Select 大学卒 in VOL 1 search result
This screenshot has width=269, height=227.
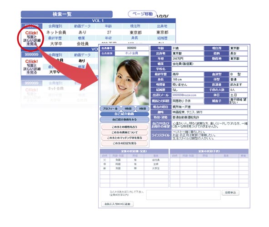56,44
